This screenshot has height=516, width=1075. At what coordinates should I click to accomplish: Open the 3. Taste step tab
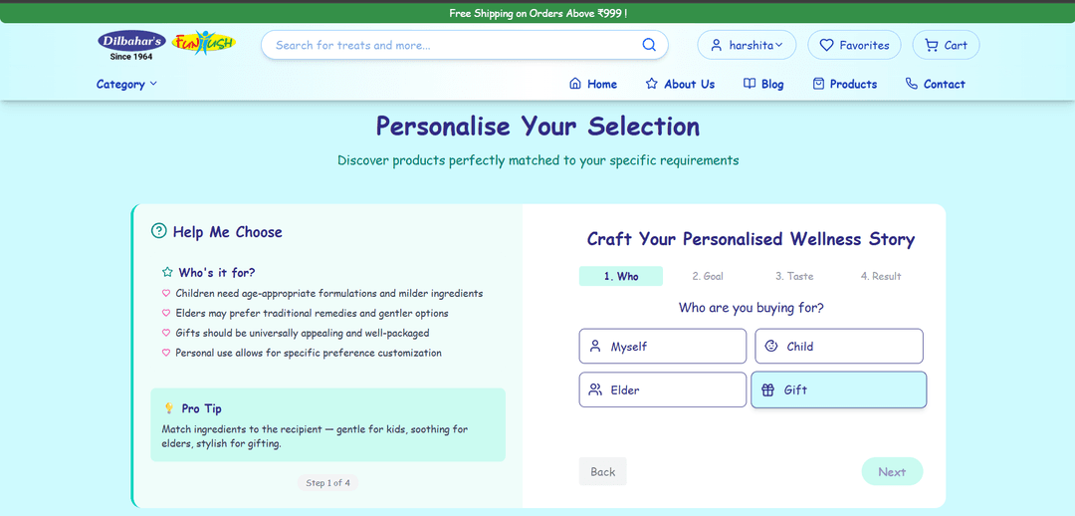(794, 276)
